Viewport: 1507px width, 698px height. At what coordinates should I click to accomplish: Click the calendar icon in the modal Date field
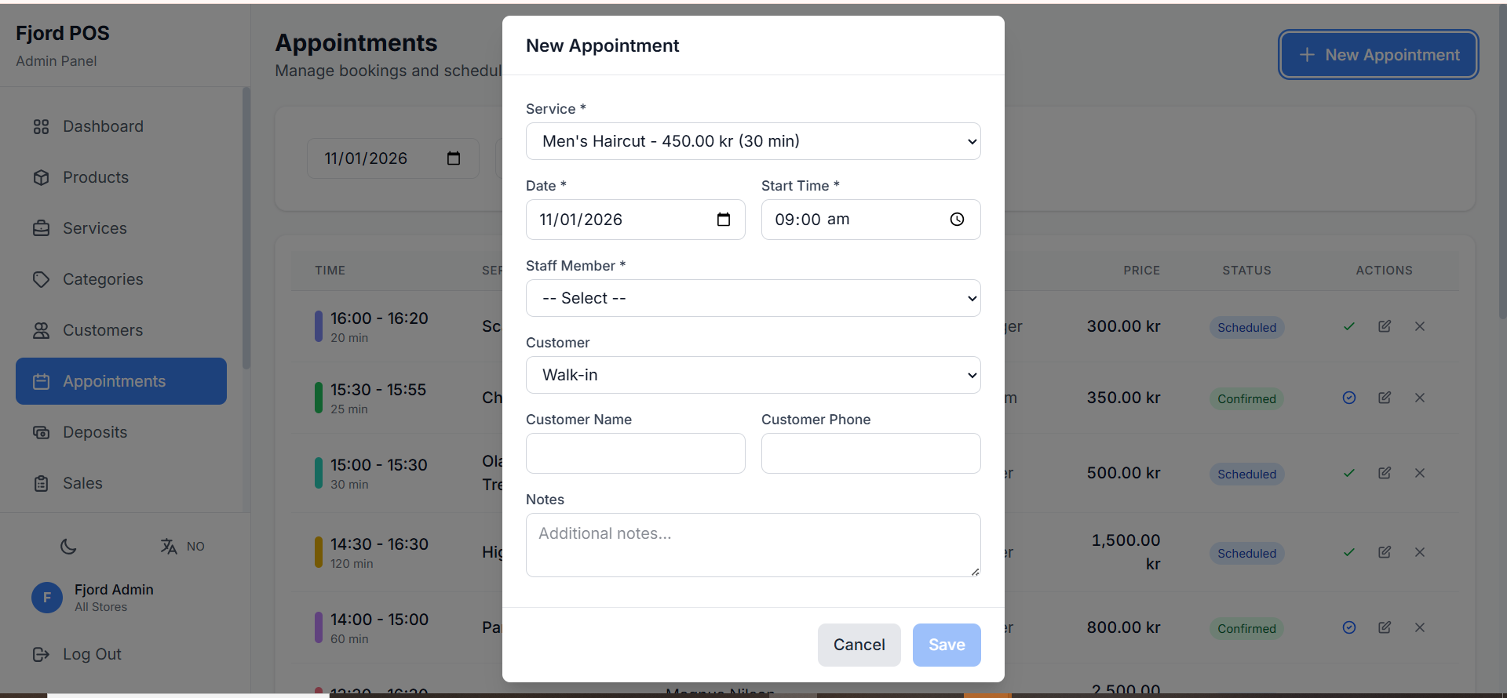coord(723,220)
